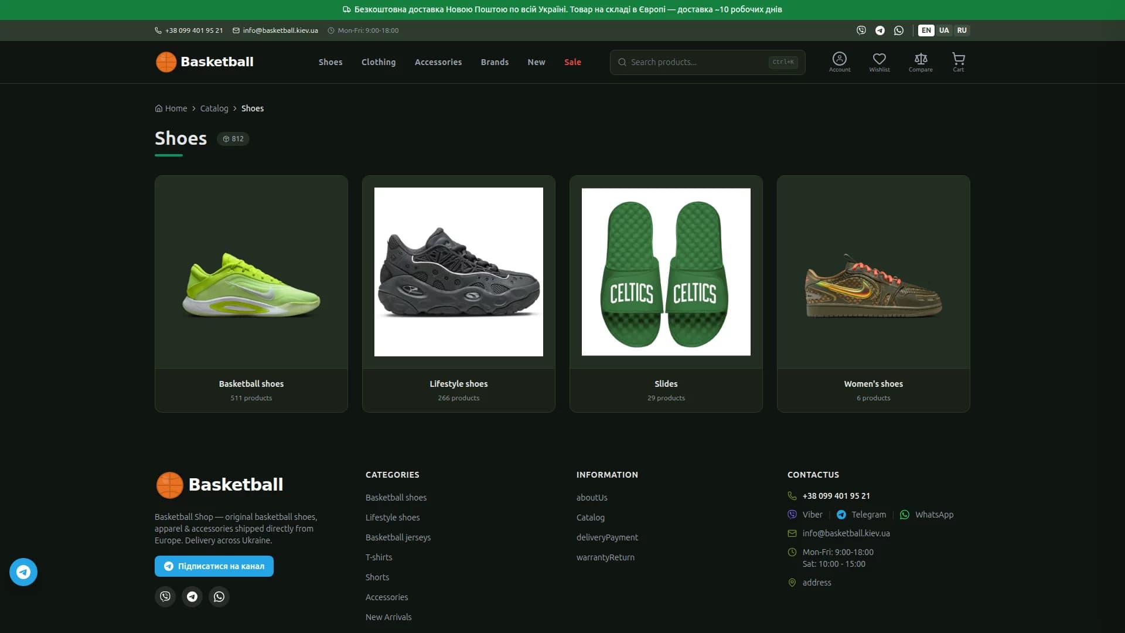The width and height of the screenshot is (1125, 633).
Task: Go to Catalog breadcrumb link
Action: (x=214, y=108)
